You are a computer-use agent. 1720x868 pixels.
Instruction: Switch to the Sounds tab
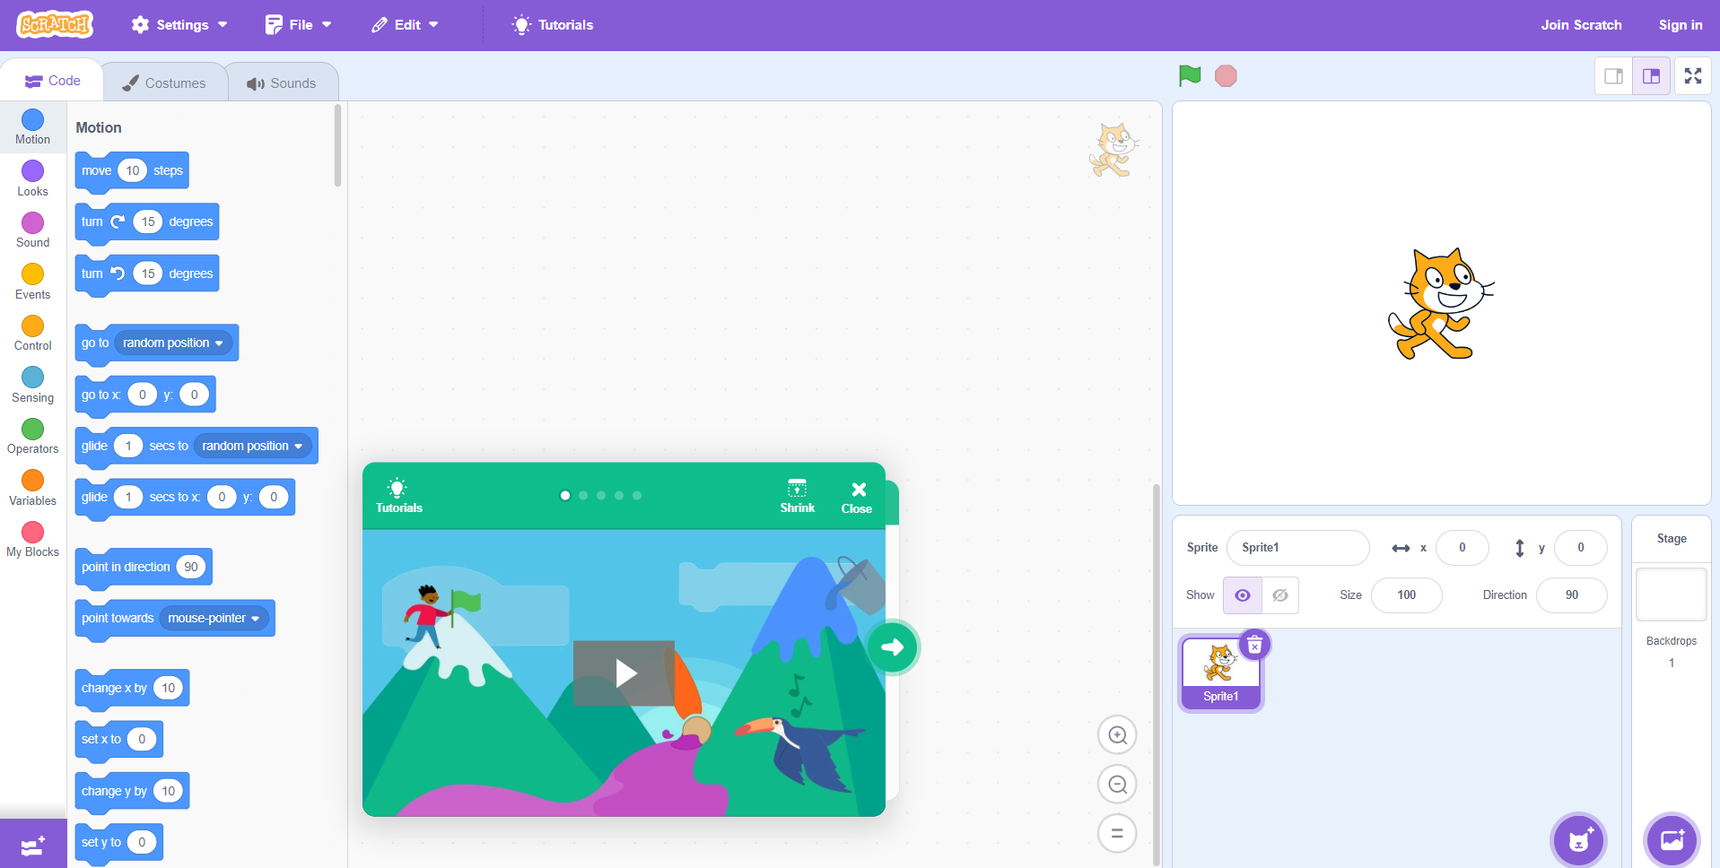coord(282,82)
